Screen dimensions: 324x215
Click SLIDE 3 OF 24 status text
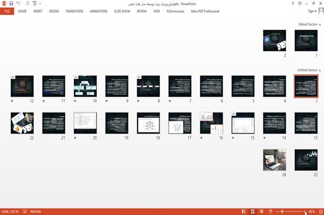[x=10, y=211]
